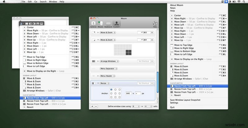248x128 pixels.
Task: Open the General preferences tab icon
Action: (x=94, y=24)
